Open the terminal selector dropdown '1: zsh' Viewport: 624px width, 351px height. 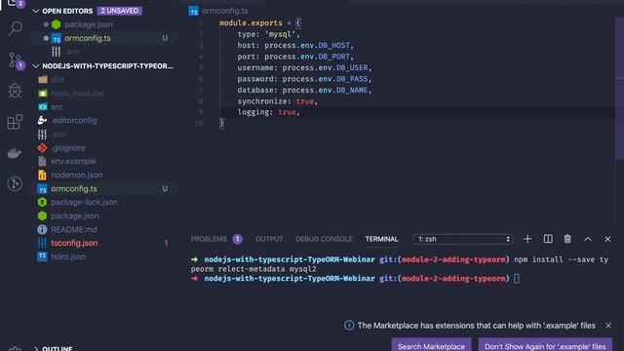pyautogui.click(x=463, y=239)
